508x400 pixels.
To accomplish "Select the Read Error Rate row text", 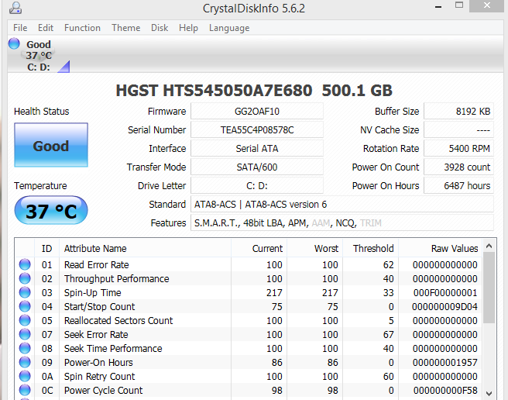I will tap(96, 264).
